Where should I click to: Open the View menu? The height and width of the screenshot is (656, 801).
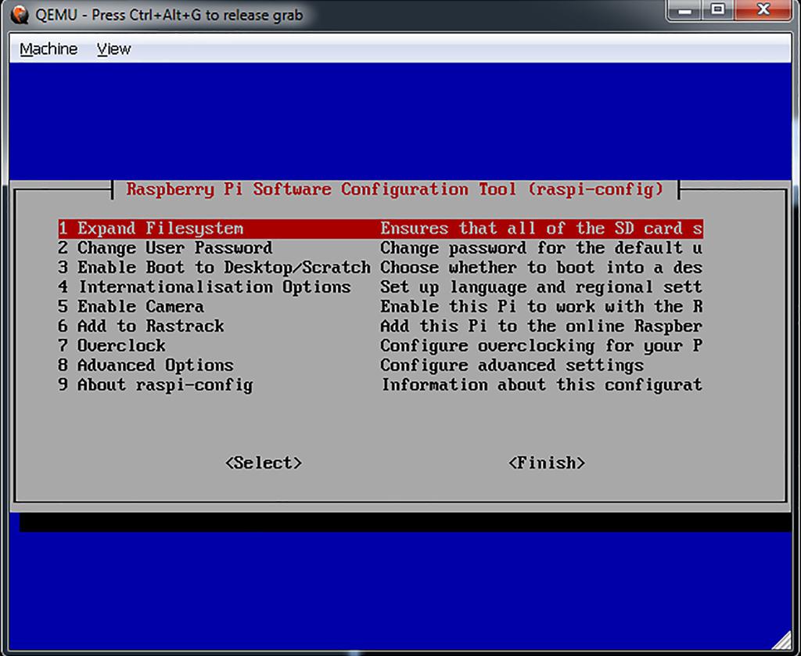pos(114,49)
